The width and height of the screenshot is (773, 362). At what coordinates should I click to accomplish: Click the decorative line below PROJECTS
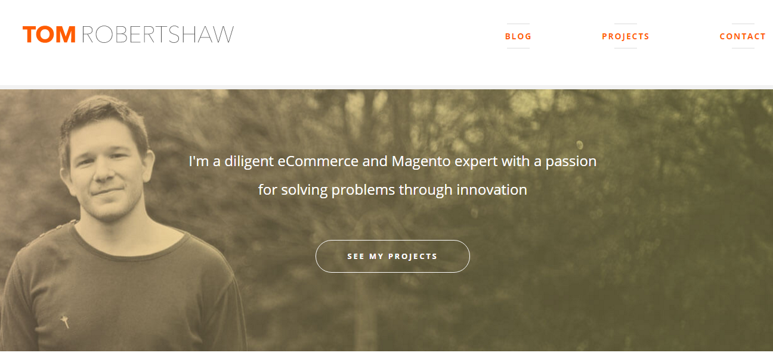tap(626, 48)
